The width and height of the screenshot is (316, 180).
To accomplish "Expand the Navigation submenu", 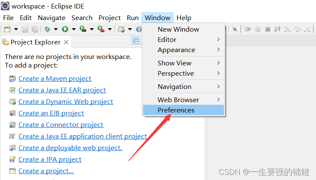I will [183, 86].
